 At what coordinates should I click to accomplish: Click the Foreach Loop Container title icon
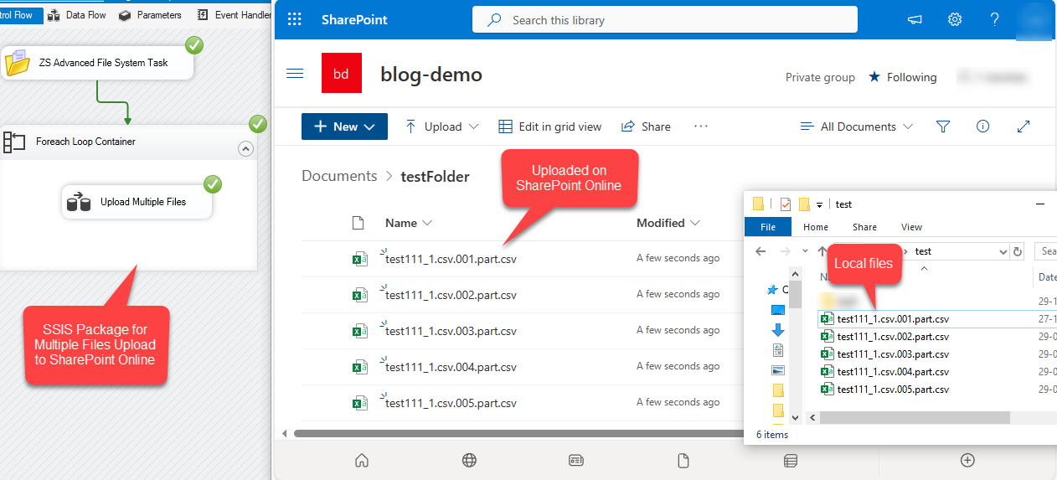[15, 142]
